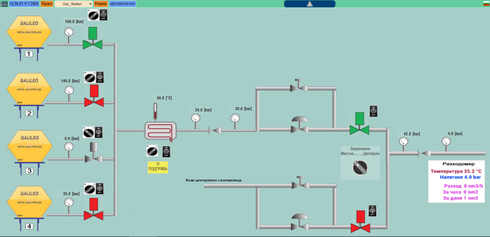Click the 140.0 bar pressure gauge
The image size is (490, 237).
[70, 90]
